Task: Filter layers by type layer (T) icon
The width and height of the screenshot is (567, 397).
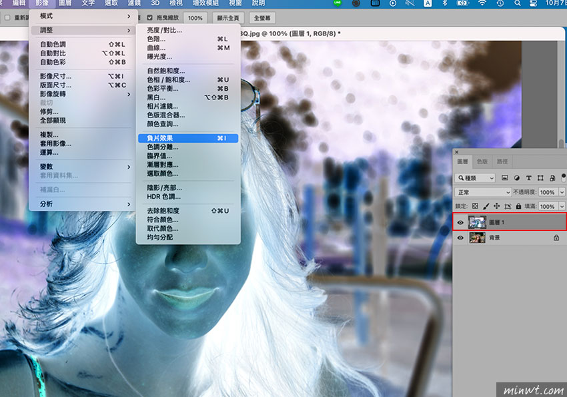Action: tap(529, 178)
